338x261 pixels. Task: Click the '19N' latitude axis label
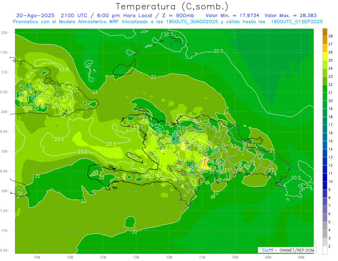coord(4,151)
